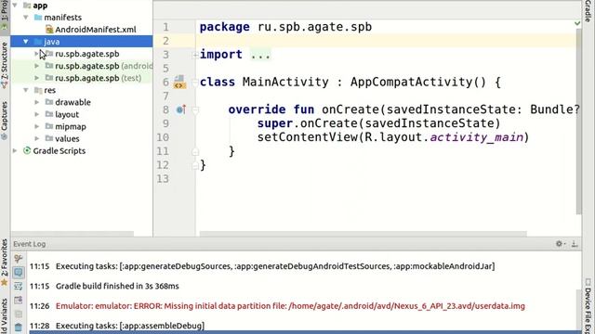Image resolution: width=595 pixels, height=334 pixels.
Task: Open Event Log settings wrench icon
Action: point(19,259)
